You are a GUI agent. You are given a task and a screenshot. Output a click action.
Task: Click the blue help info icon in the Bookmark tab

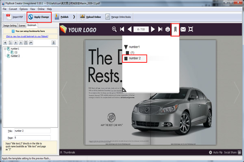click(13, 31)
